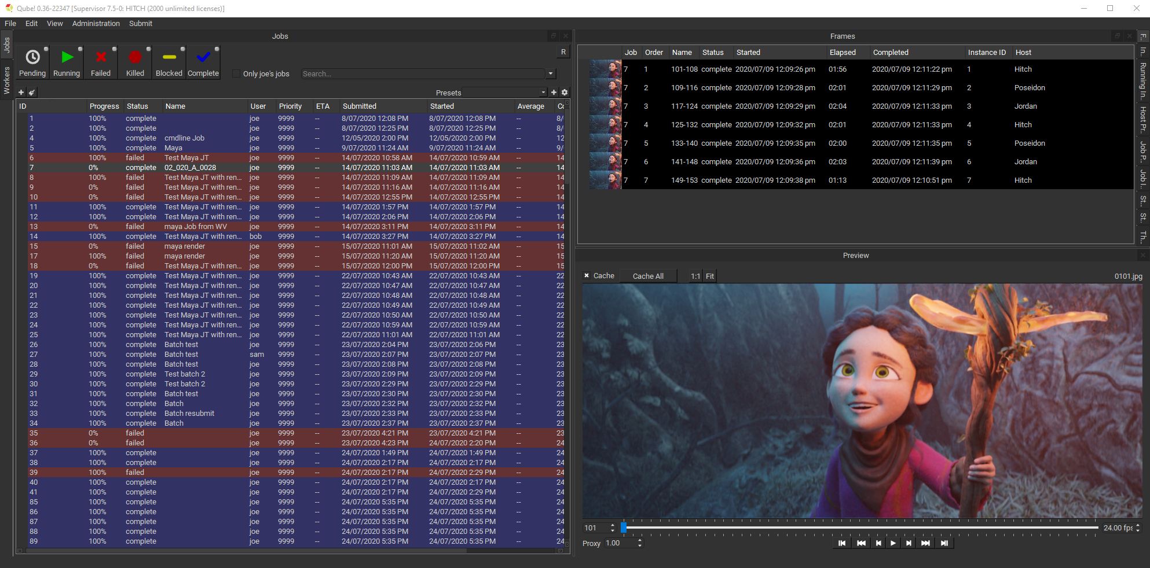
Task: Open the search history dropdown arrow
Action: pyautogui.click(x=551, y=74)
